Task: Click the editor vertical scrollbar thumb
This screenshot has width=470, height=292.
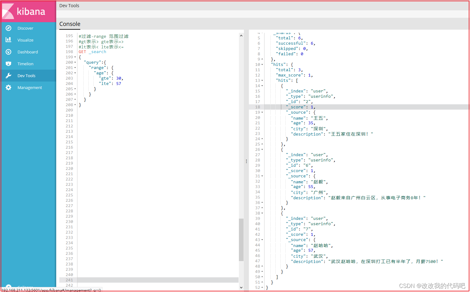Action: point(241,240)
